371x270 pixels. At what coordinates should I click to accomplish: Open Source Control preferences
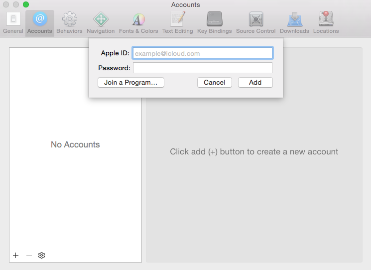(256, 23)
